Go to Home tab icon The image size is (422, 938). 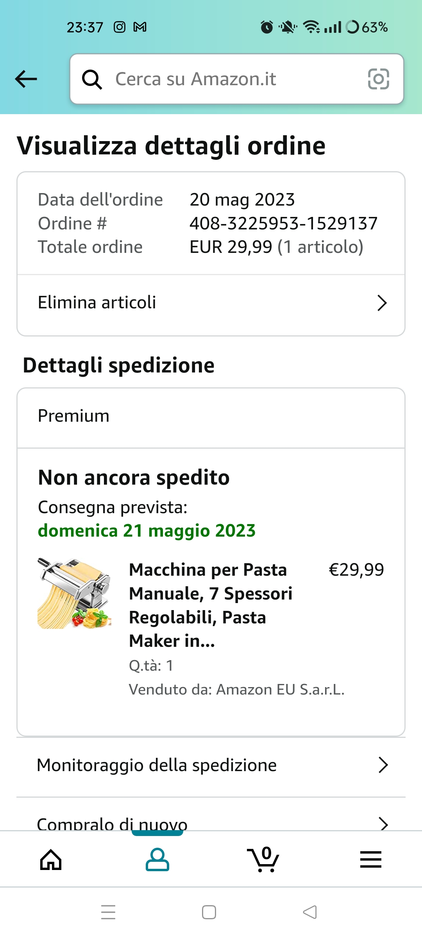(51, 860)
